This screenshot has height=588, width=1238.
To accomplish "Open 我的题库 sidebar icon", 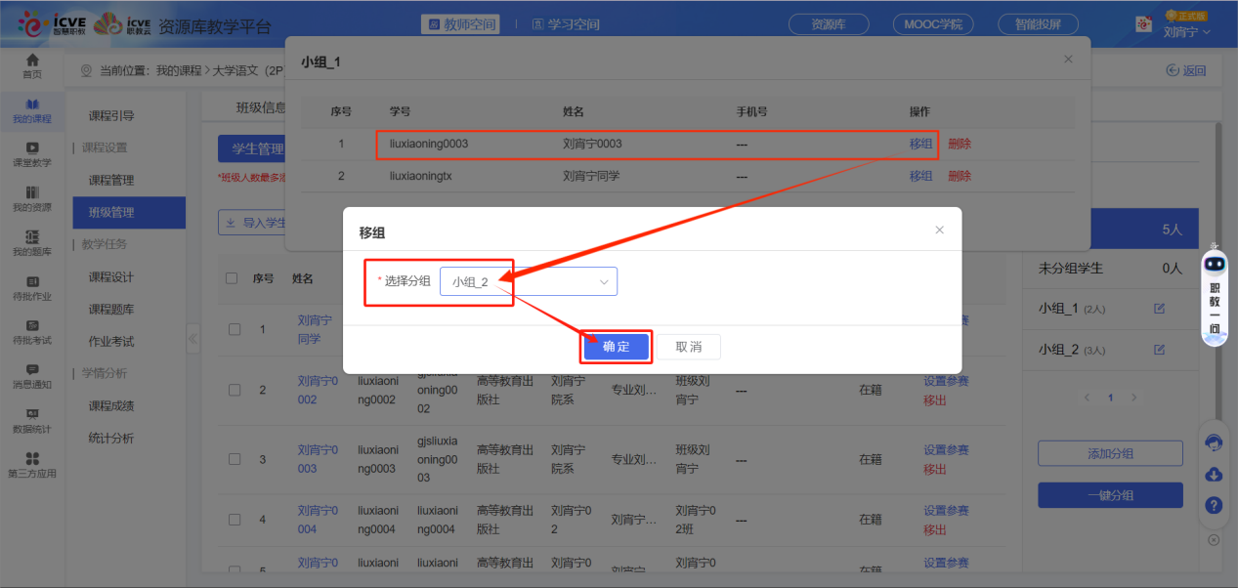I will [32, 242].
